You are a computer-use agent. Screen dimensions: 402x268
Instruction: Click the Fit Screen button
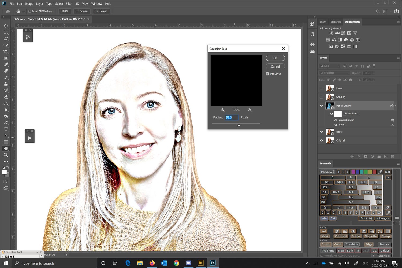coord(82,11)
